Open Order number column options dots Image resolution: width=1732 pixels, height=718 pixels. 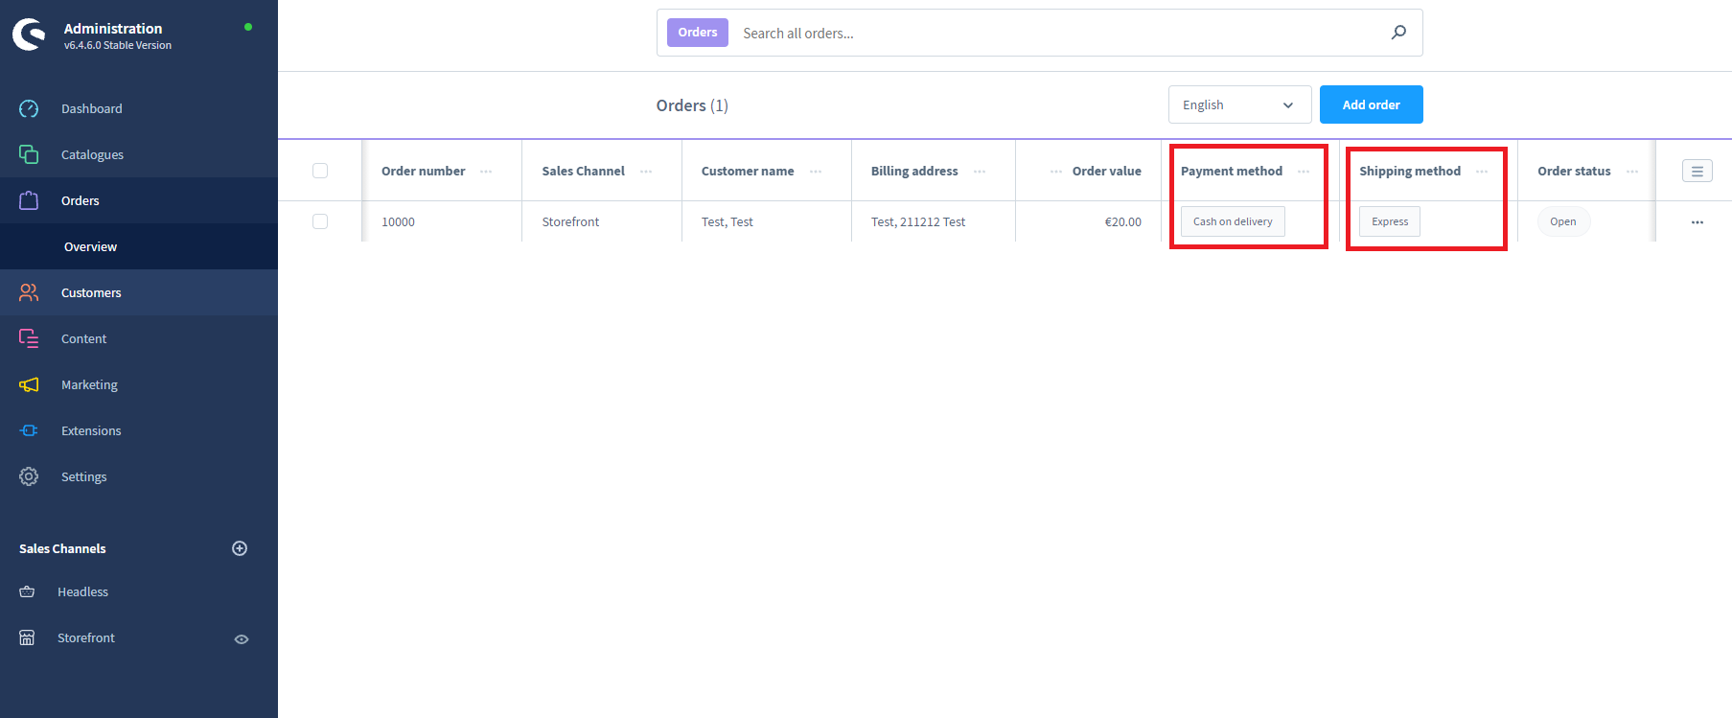point(486,172)
